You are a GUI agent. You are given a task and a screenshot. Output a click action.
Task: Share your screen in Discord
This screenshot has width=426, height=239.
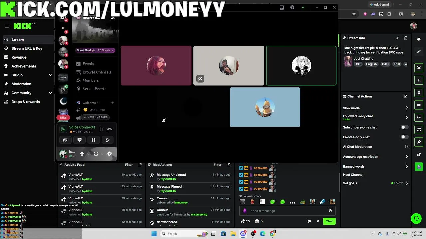[x=79, y=140]
